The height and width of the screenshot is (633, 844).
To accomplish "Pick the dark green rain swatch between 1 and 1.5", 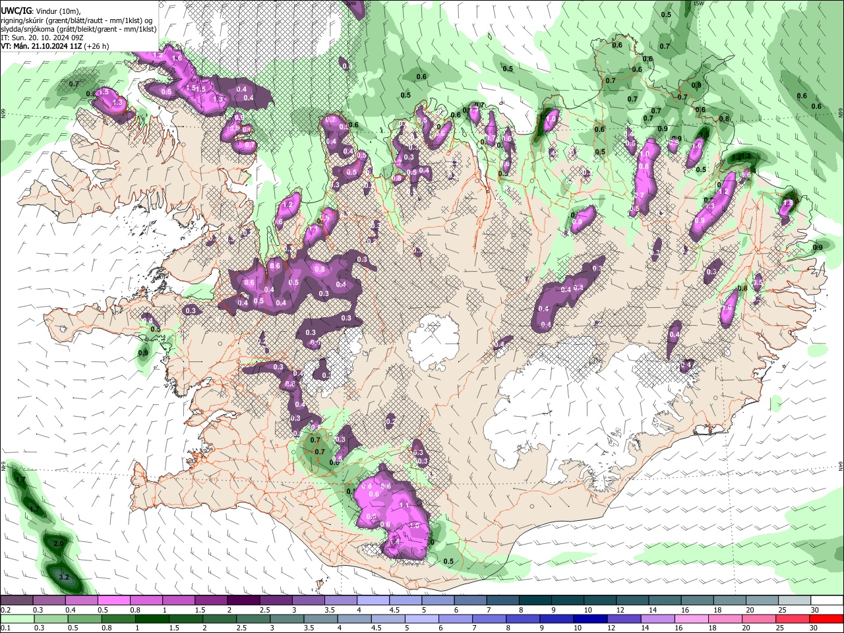I will click(x=152, y=619).
